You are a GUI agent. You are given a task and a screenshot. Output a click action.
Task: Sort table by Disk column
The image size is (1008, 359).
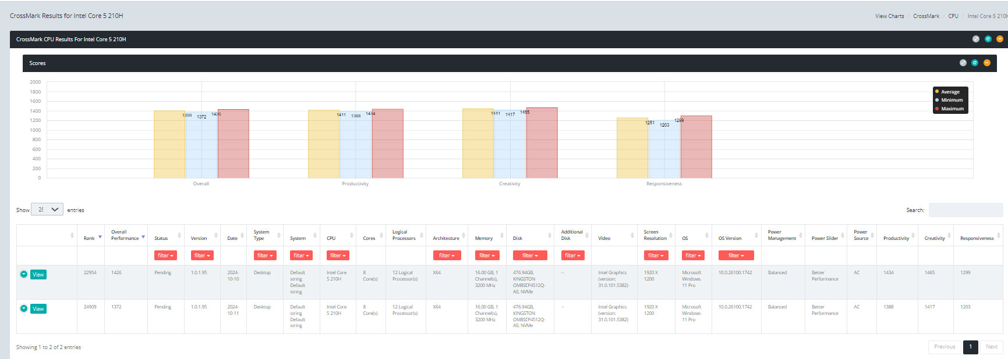[530, 235]
